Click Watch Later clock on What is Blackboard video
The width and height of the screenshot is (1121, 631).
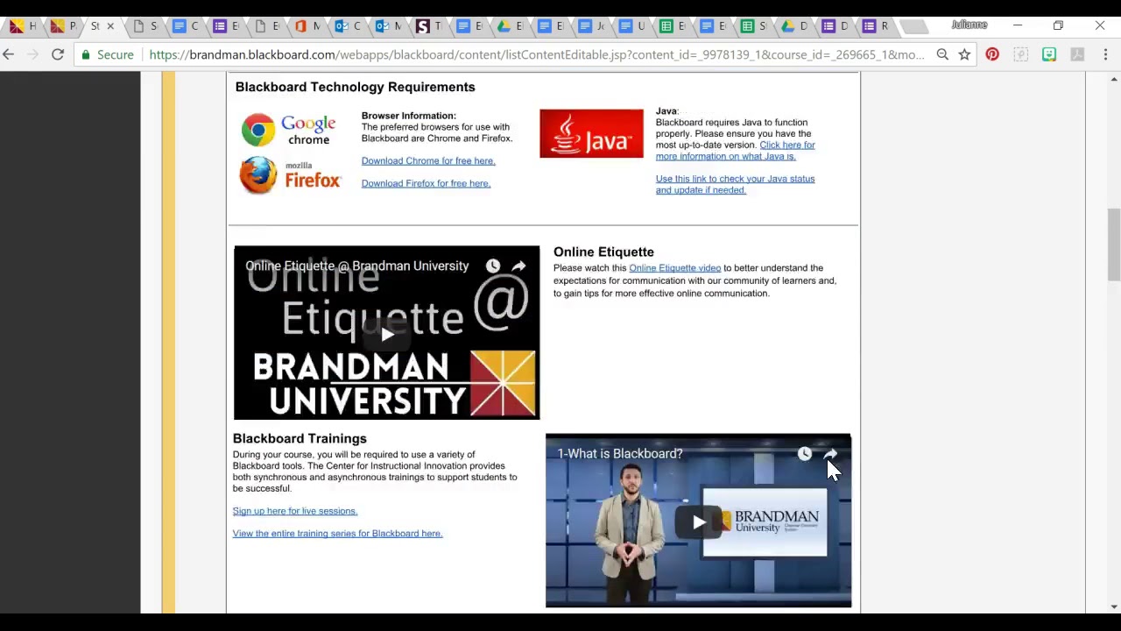click(805, 453)
